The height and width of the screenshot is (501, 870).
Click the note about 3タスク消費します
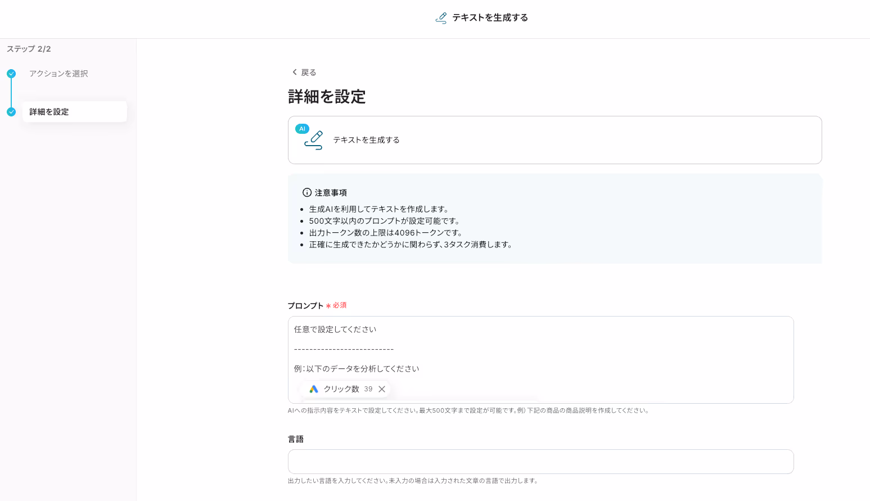click(x=411, y=245)
